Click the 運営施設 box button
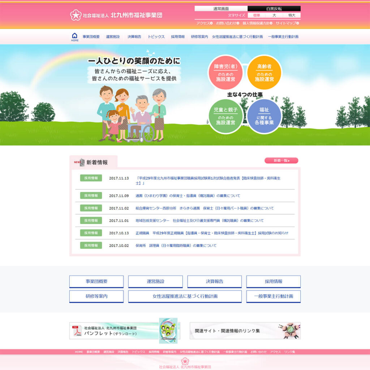This screenshot has height=370, width=370. 155,281
